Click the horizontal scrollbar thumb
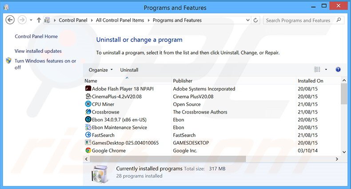The height and width of the screenshot is (189, 351). point(168,159)
